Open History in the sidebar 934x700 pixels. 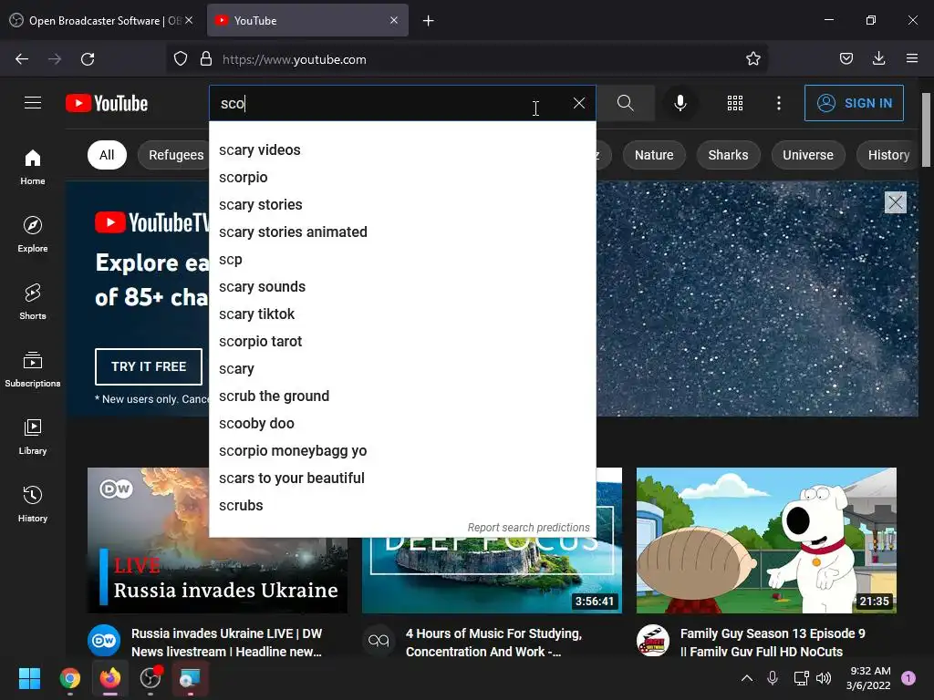coord(33,503)
